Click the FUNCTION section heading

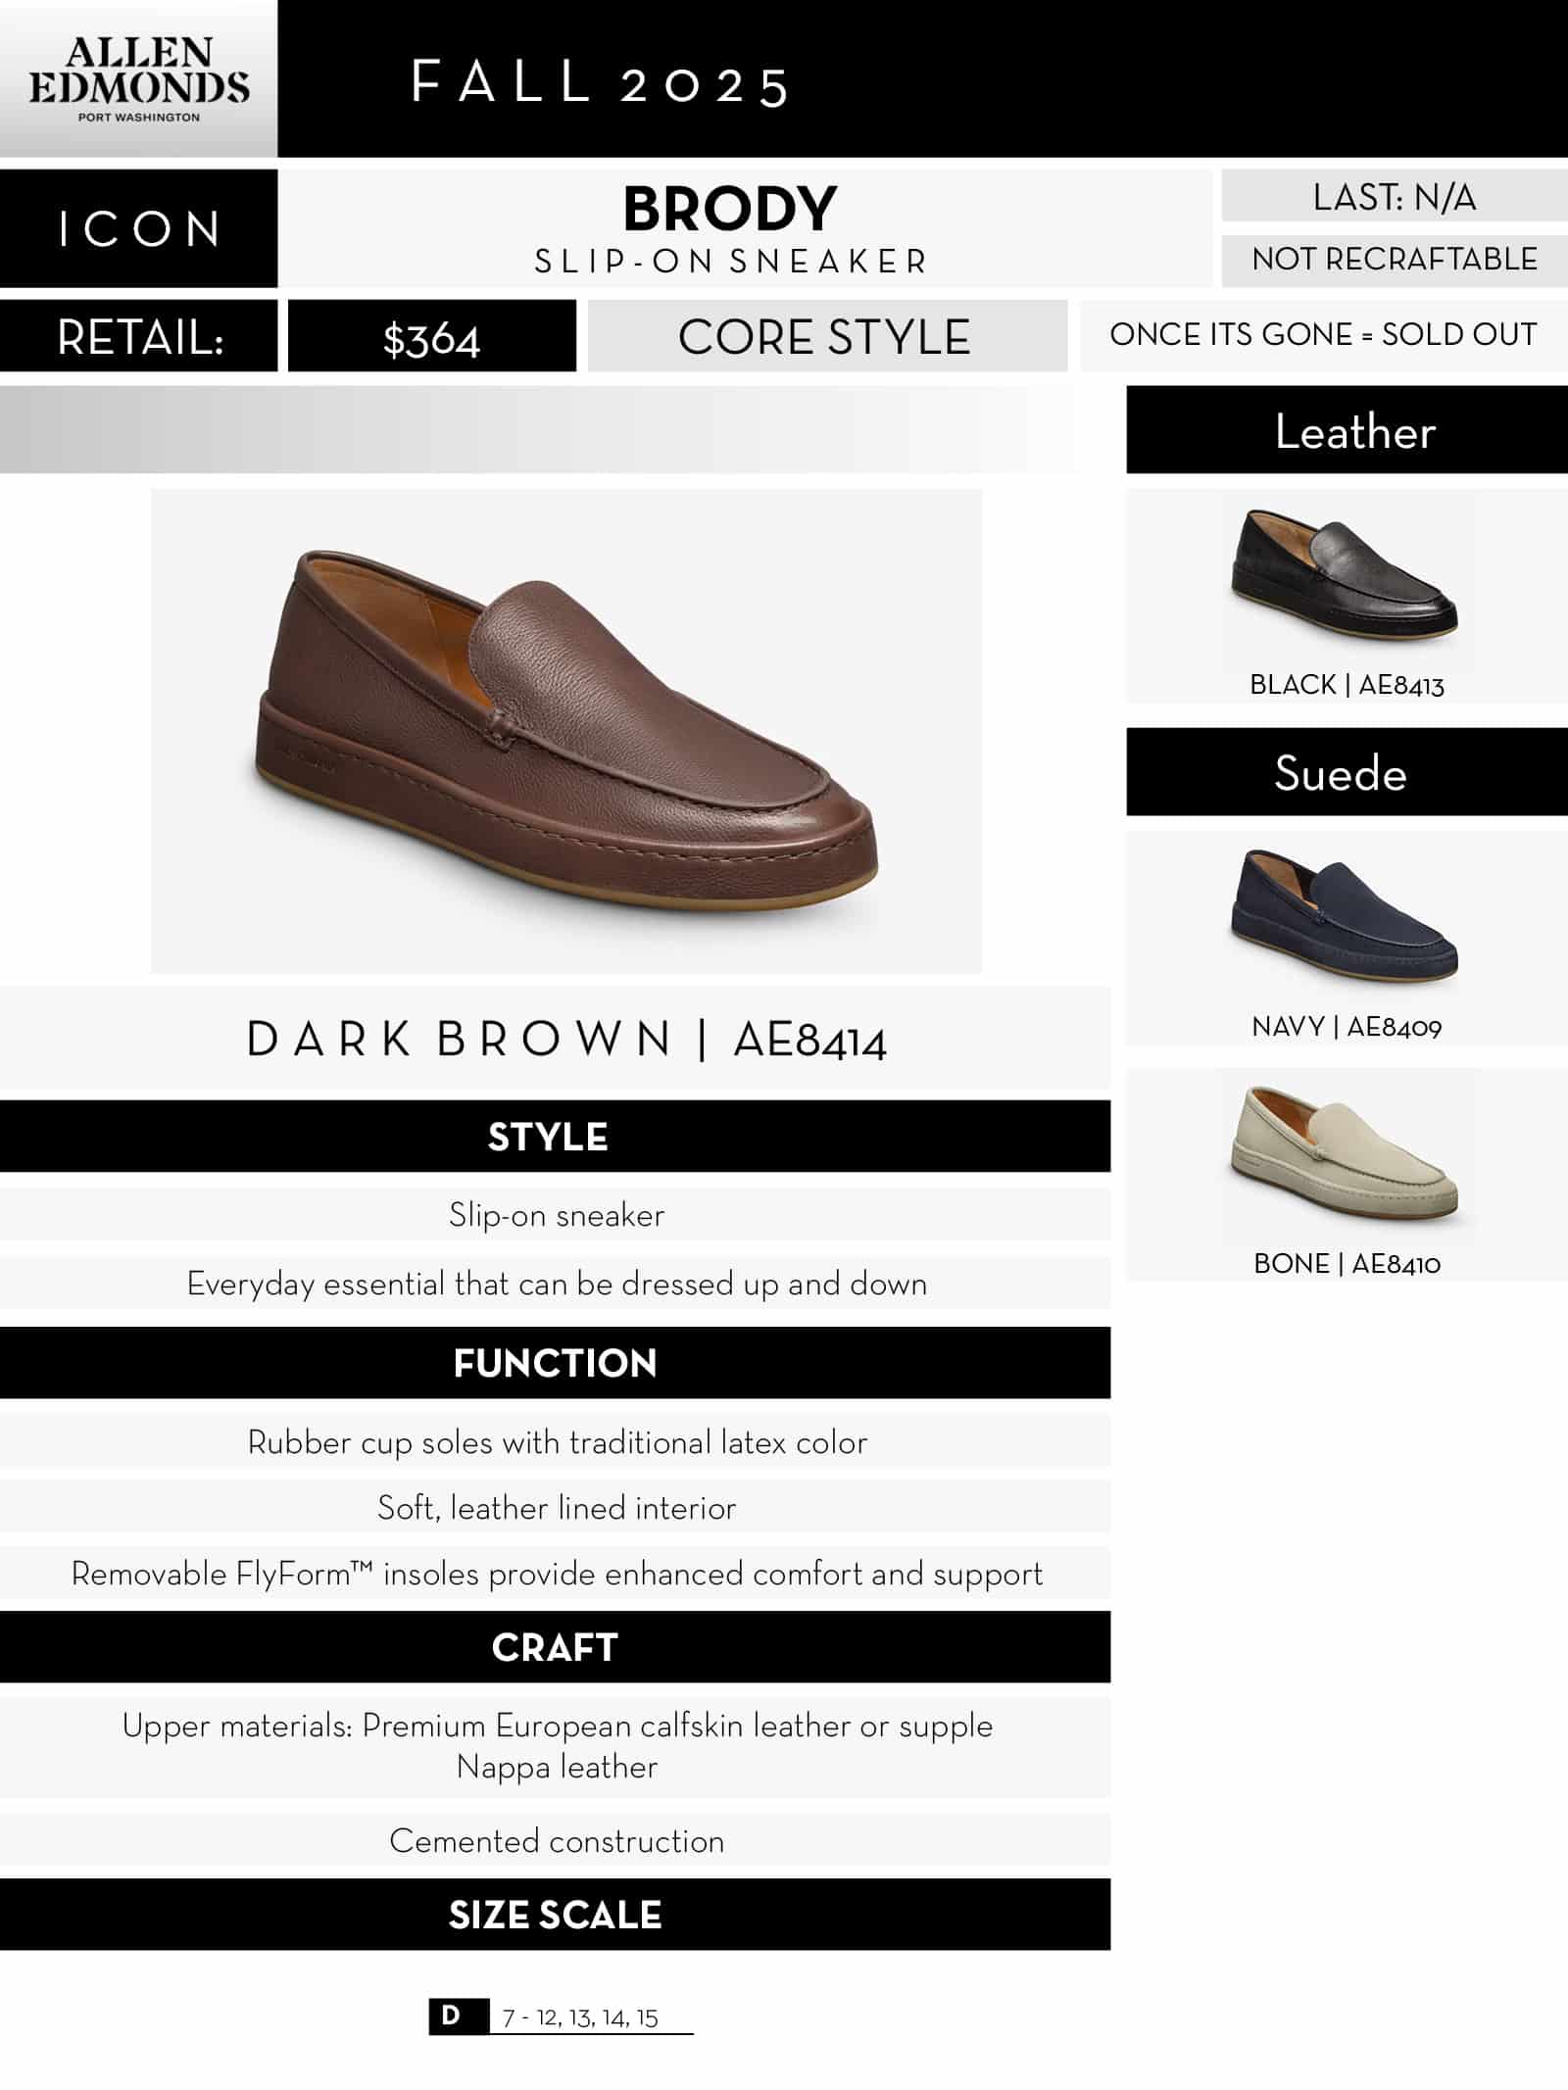point(555,1363)
